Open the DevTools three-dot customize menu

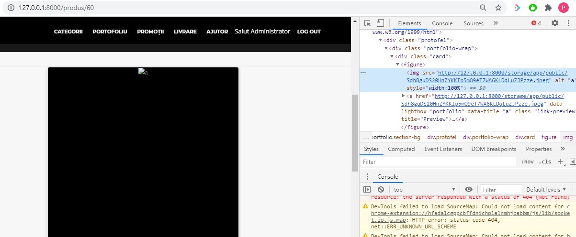click(568, 23)
